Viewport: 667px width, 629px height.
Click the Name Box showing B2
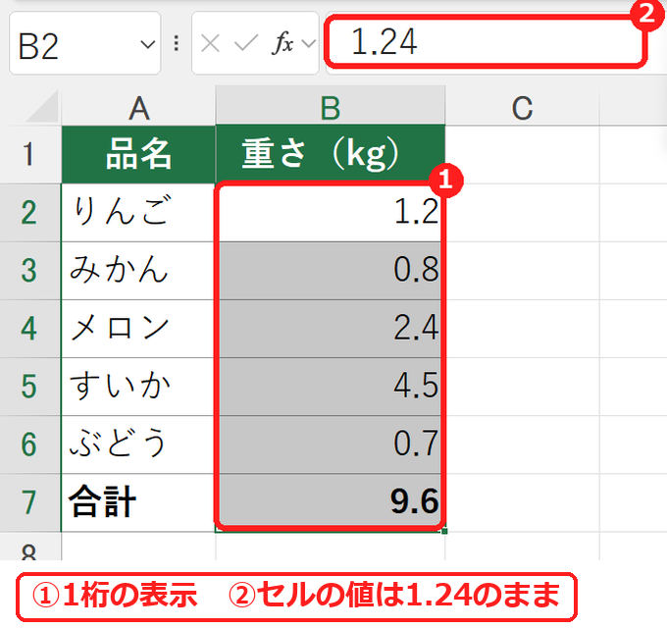tap(85, 43)
